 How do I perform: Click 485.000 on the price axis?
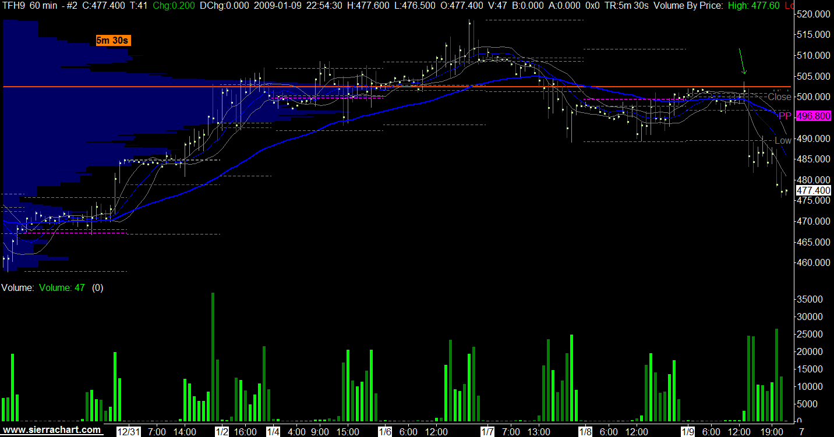[813, 159]
